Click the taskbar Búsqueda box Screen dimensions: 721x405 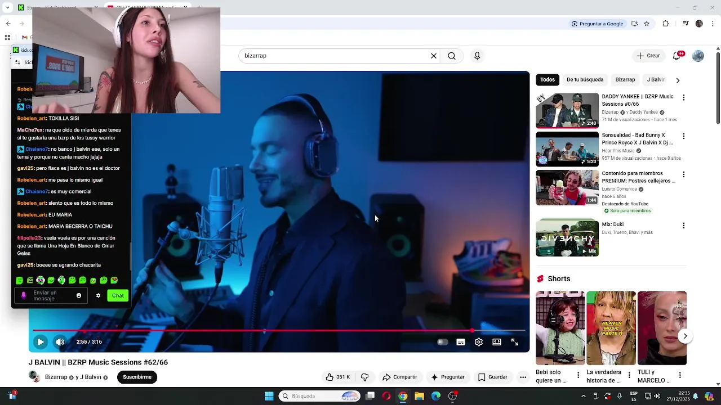pyautogui.click(x=319, y=396)
